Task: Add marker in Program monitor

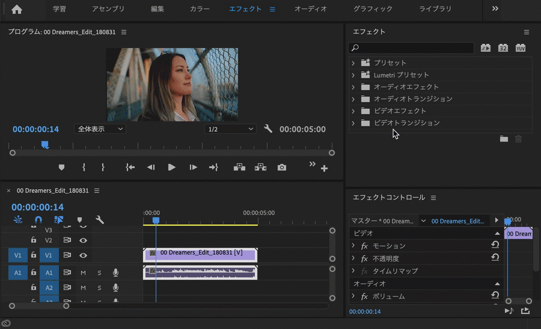Action: (61, 168)
